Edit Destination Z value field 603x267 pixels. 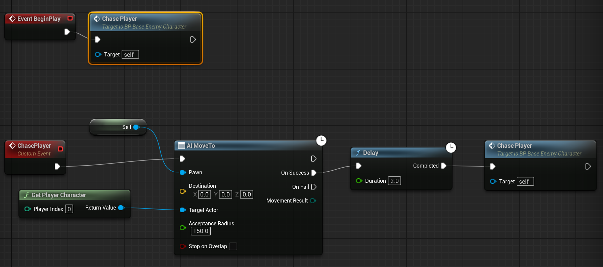tap(247, 194)
